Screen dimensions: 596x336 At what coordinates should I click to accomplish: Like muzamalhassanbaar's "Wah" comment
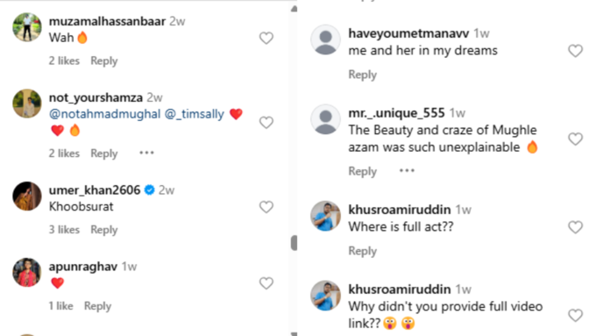[266, 38]
